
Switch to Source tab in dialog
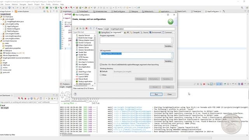(x=144, y=32)
